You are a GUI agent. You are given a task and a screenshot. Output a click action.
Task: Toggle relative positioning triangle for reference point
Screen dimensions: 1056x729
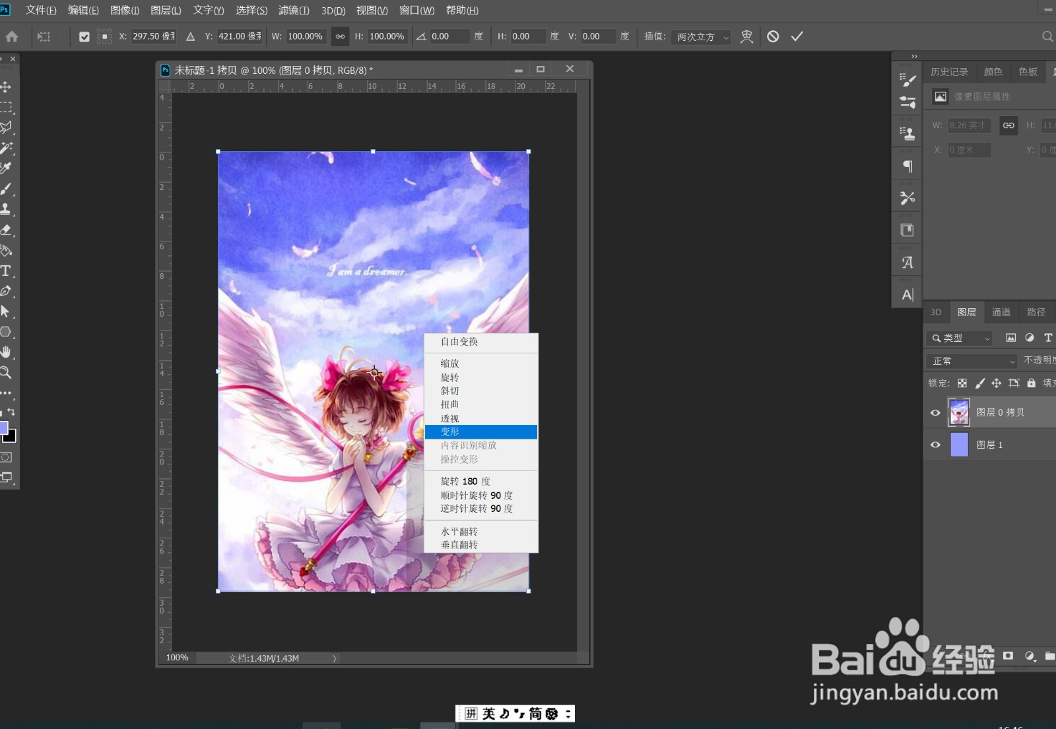click(x=190, y=36)
